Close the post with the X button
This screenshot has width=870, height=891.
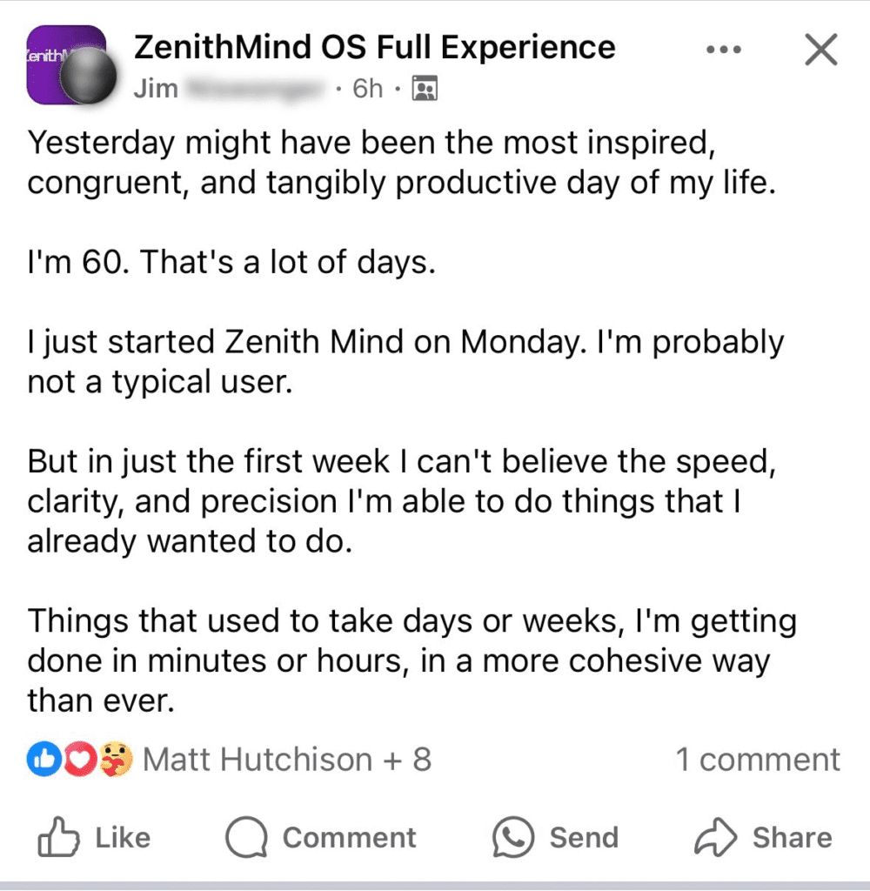pyautogui.click(x=820, y=50)
